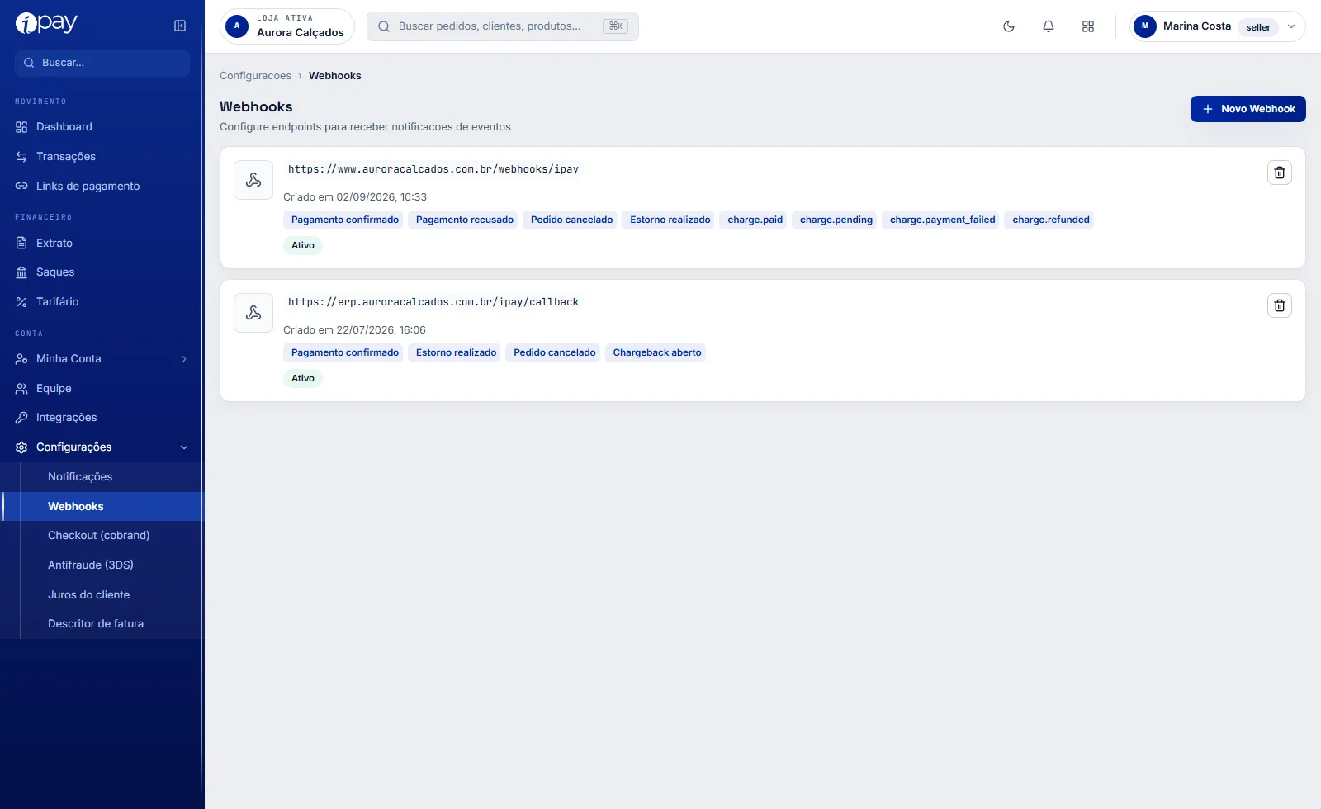Click the Dashboard grid icon

pos(21,127)
